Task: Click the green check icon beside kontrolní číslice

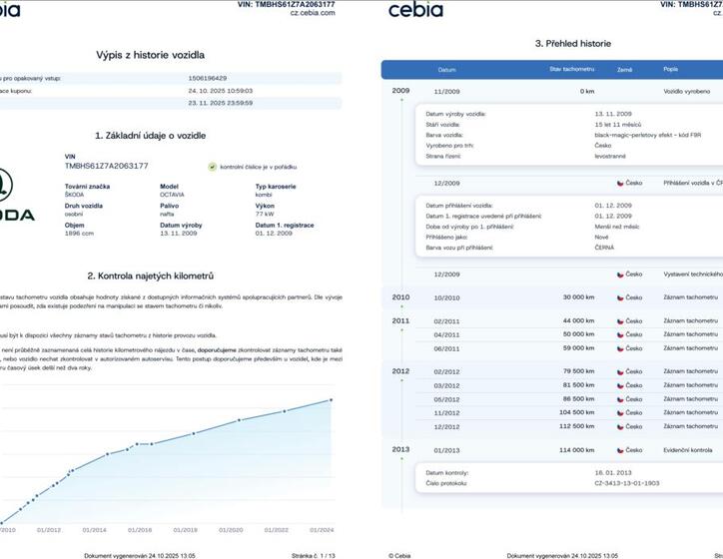Action: [212, 166]
